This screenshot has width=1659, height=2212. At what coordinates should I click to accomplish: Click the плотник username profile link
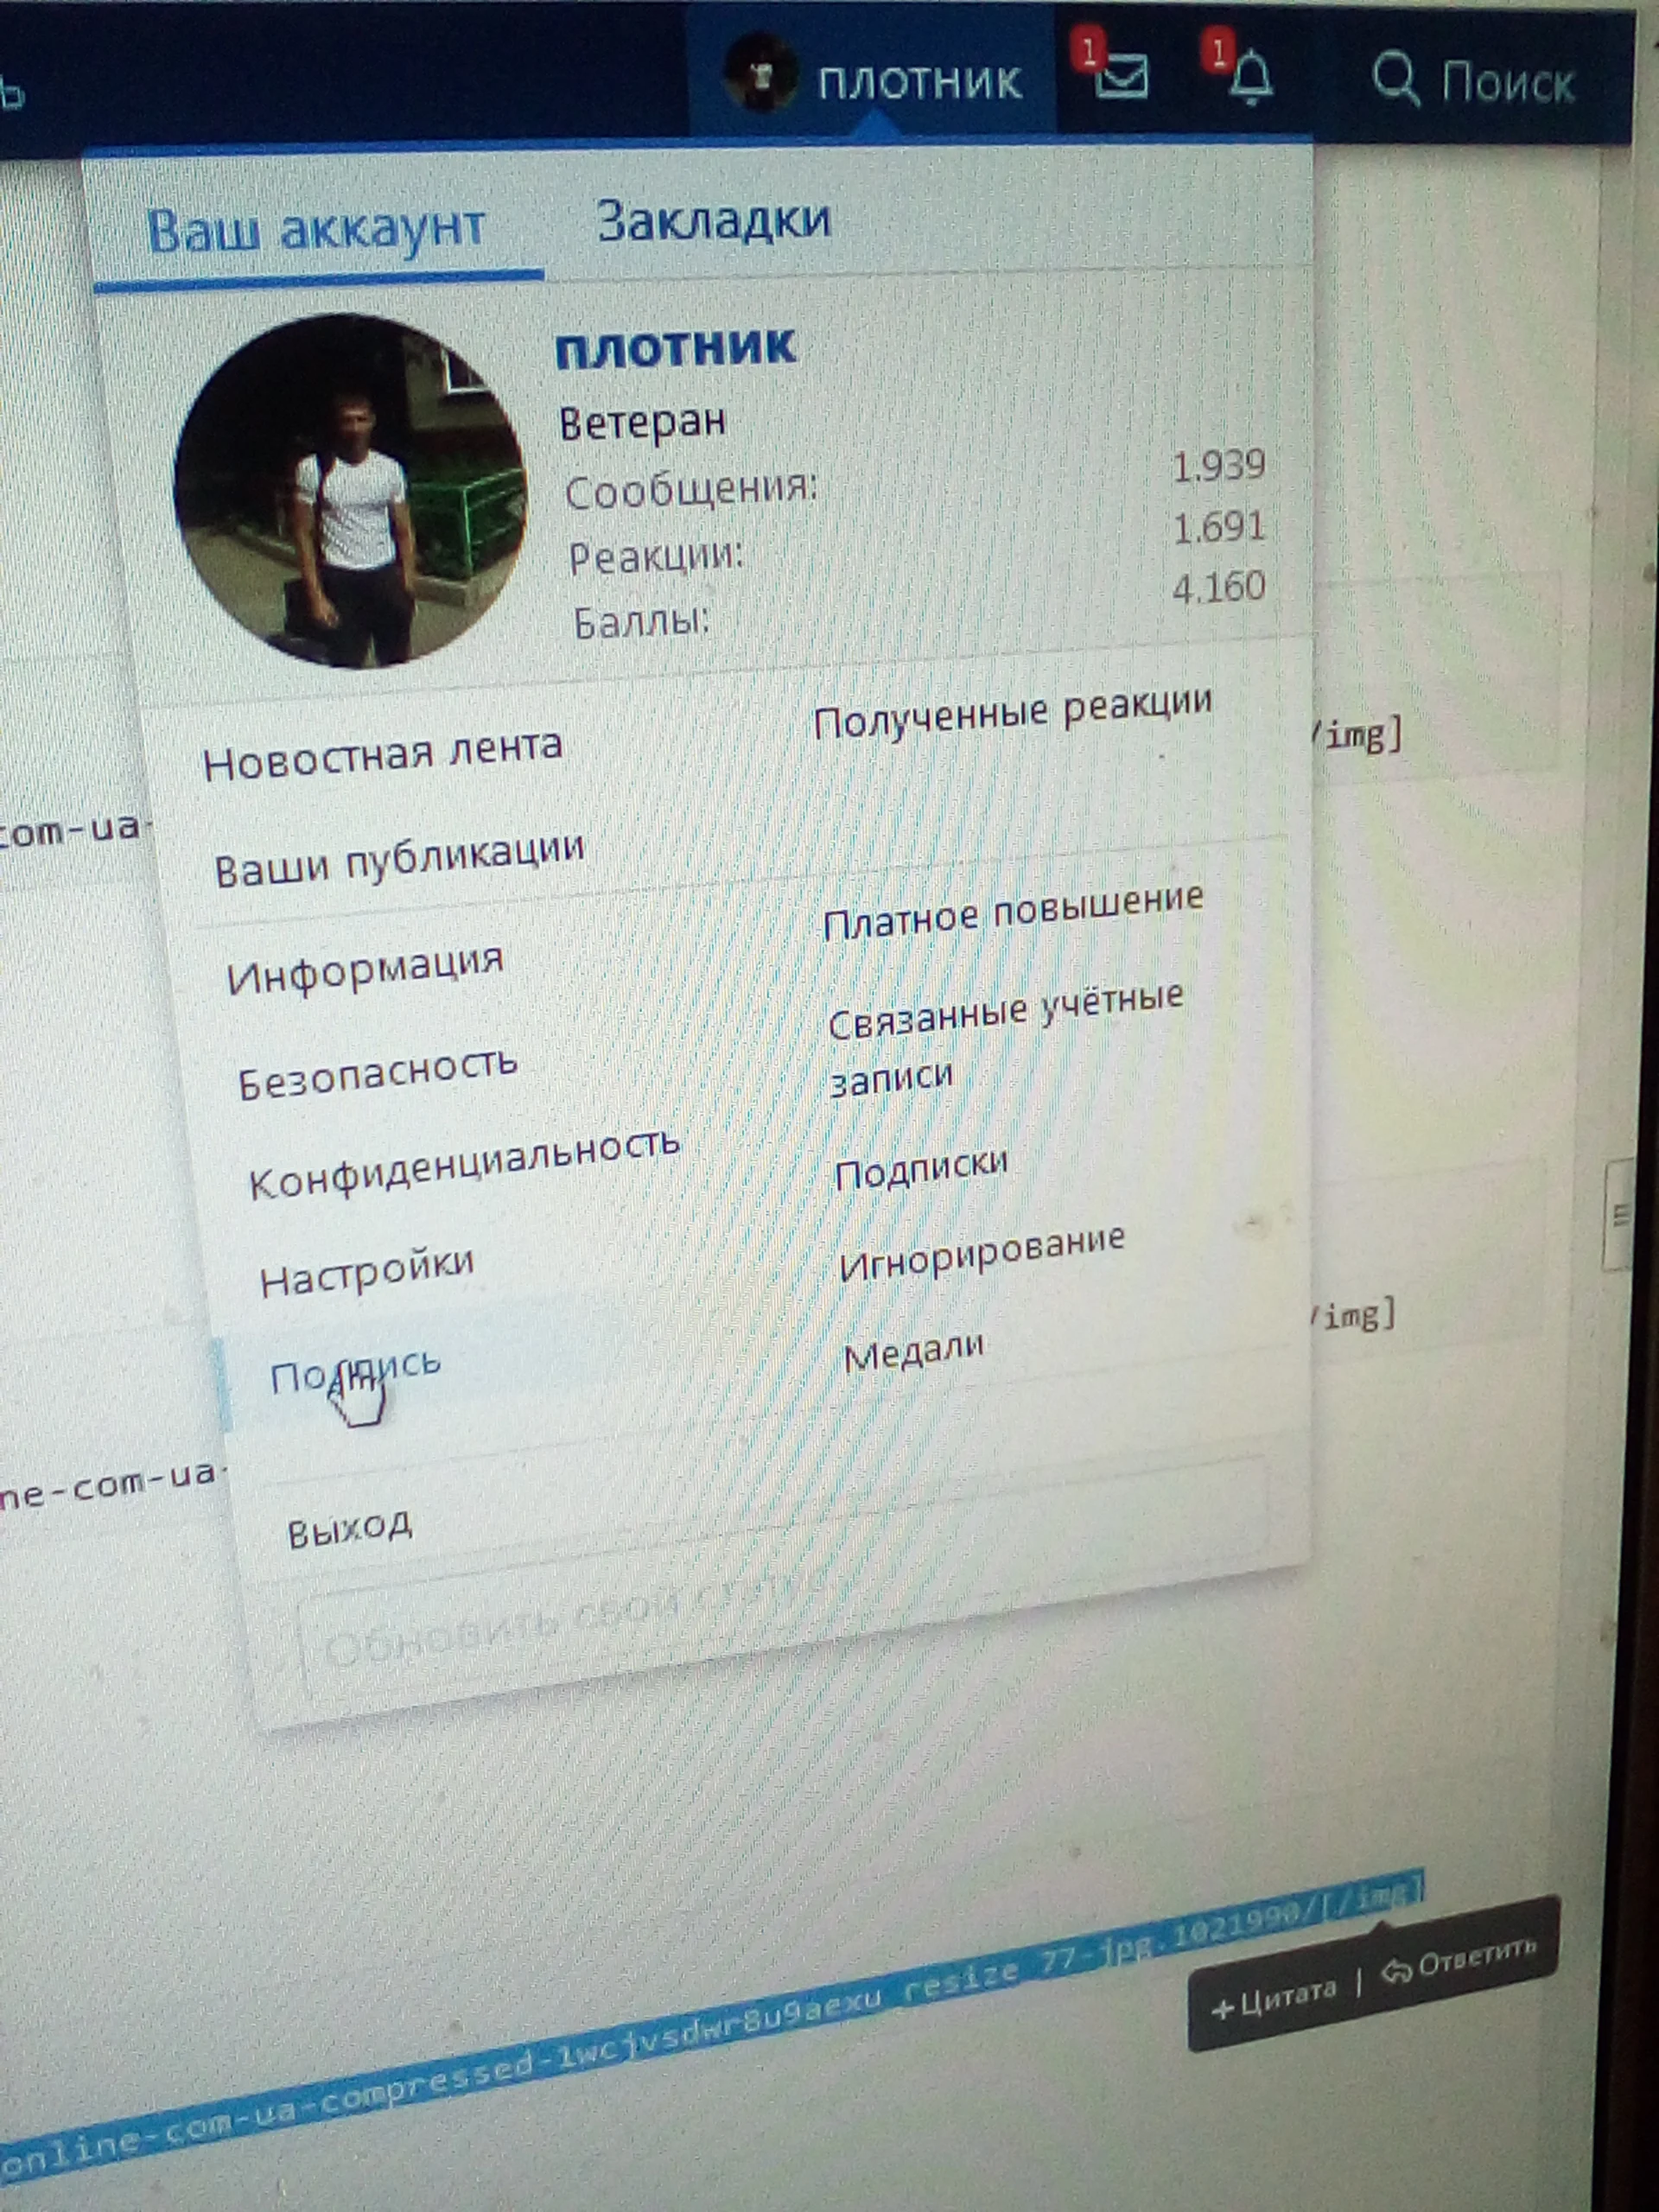pyautogui.click(x=676, y=349)
